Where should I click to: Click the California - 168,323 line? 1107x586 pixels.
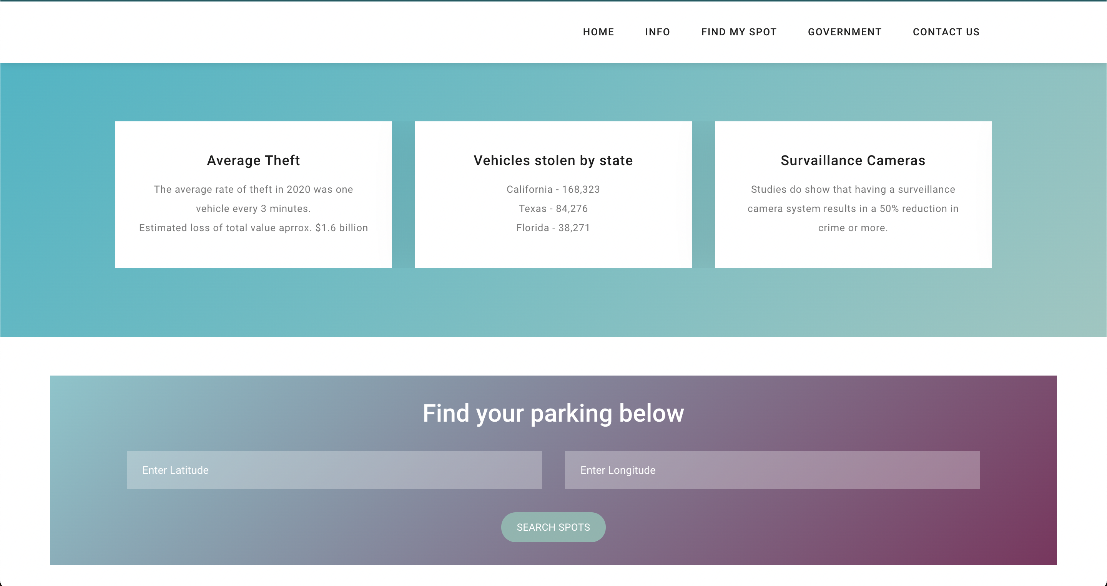553,189
